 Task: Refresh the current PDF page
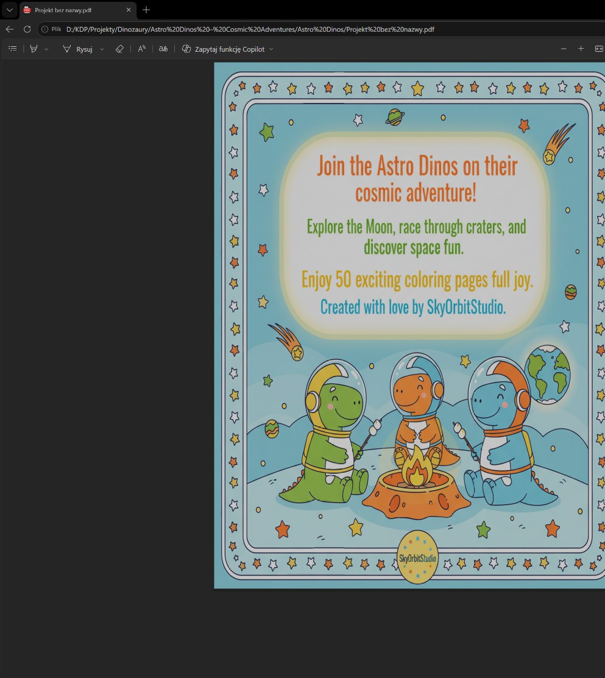point(27,29)
